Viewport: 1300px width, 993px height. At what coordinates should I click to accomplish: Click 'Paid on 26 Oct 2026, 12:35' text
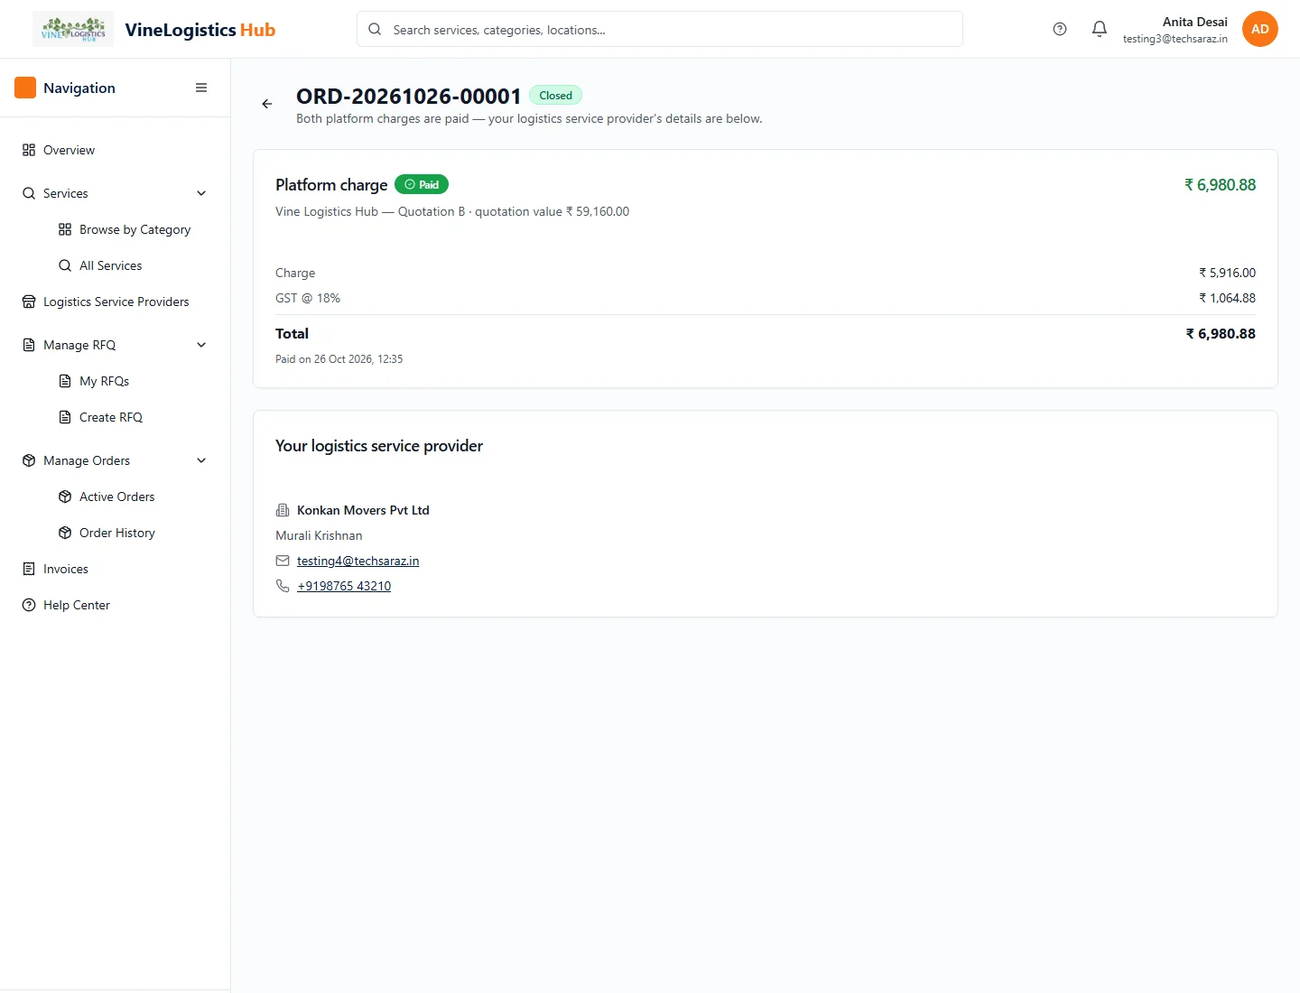339,359
